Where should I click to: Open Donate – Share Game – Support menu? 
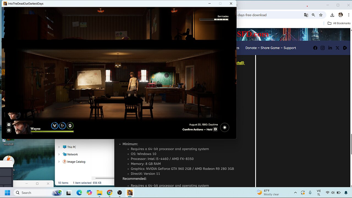[x=271, y=48]
